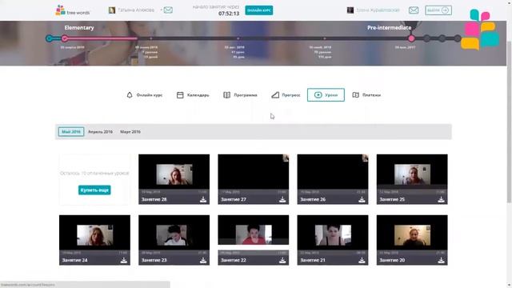Click Купить еще button
This screenshot has width=512, height=288.
[x=94, y=190]
